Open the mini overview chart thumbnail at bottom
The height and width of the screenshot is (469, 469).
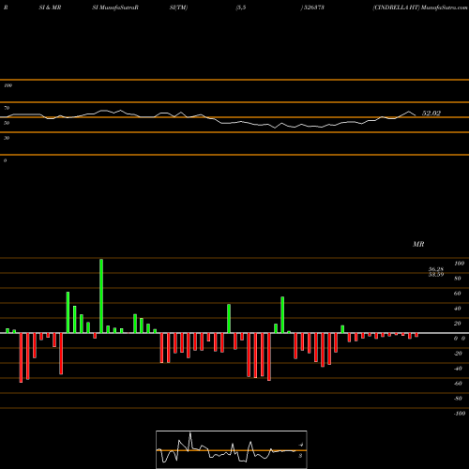232,449
